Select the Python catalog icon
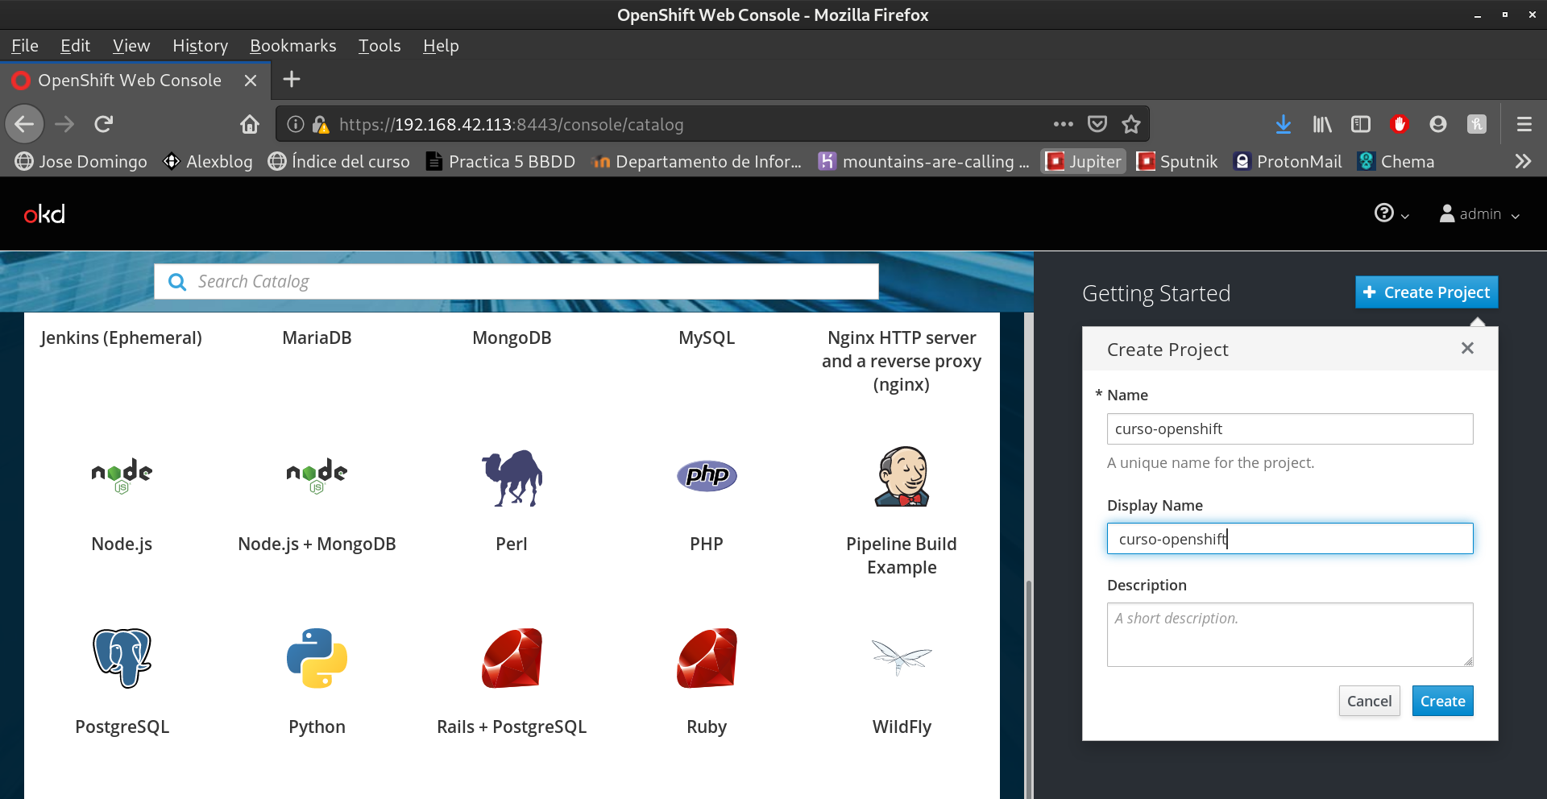The width and height of the screenshot is (1547, 799). (317, 658)
